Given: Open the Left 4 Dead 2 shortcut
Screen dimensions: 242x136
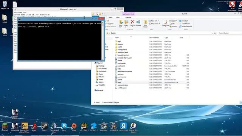Looking at the screenshot, I should (84, 127).
